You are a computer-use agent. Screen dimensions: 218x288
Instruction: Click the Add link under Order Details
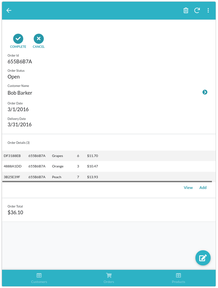[x=203, y=188]
